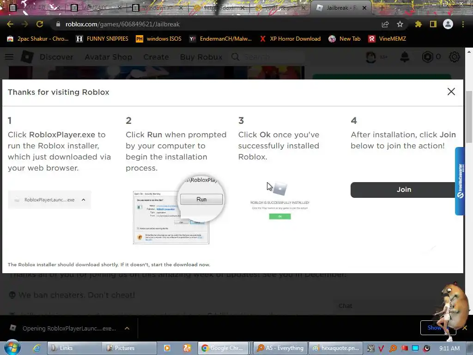This screenshot has width=473, height=355.
Task: Close the Thanks for visiting Roblox dialog
Action: (x=451, y=92)
